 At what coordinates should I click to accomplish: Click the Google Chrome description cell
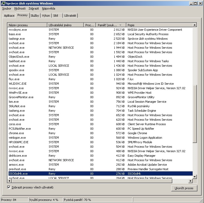[137, 133]
